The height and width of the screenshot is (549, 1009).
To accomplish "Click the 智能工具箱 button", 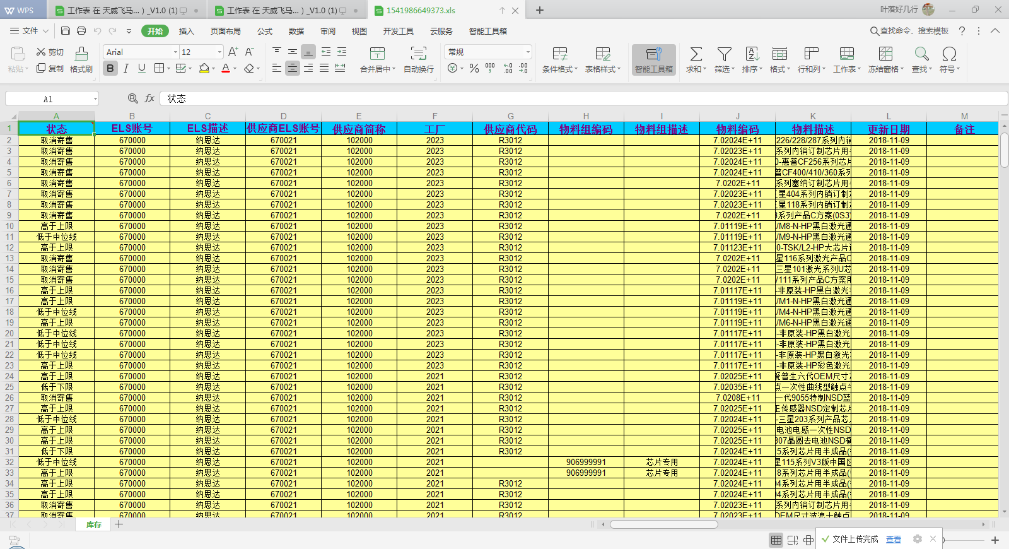I will pos(654,60).
